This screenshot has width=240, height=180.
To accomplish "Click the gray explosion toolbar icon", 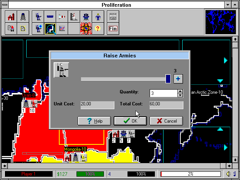I will [113, 16].
